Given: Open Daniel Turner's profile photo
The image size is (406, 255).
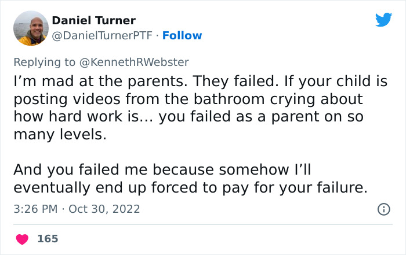Looking at the screenshot, I should tap(30, 28).
